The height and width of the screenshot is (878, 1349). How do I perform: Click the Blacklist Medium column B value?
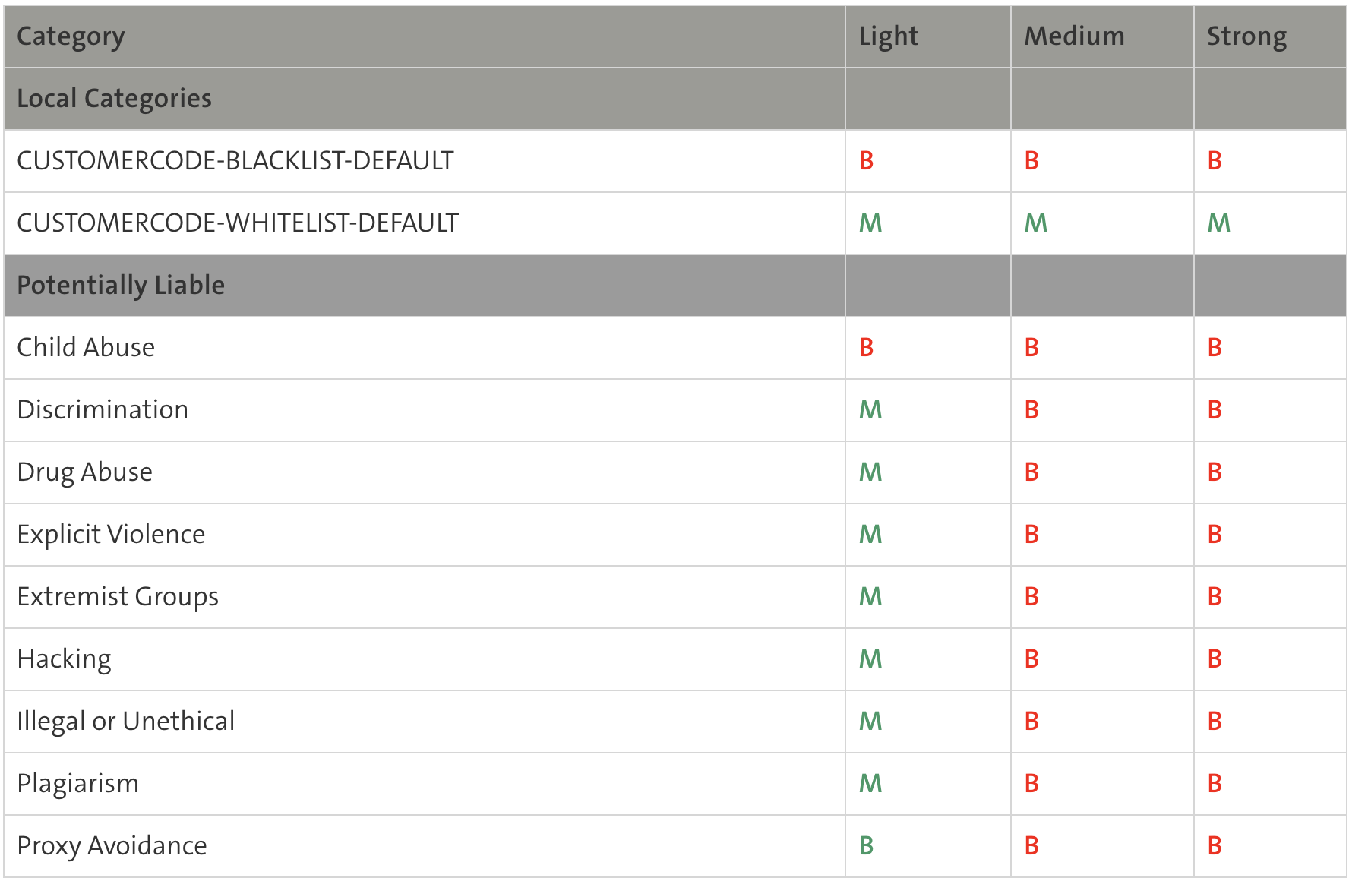point(1031,161)
